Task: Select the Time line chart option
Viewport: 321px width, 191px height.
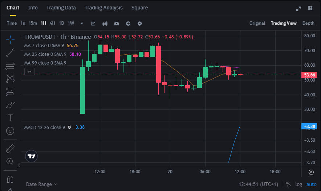Action: pyautogui.click(x=12, y=23)
